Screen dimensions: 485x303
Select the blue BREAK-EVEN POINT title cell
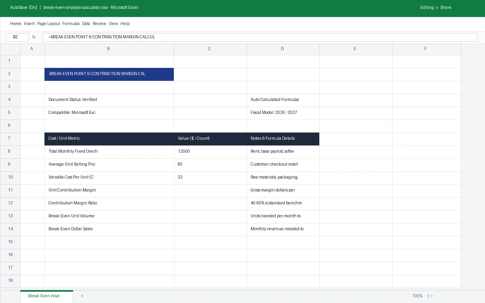pos(109,74)
